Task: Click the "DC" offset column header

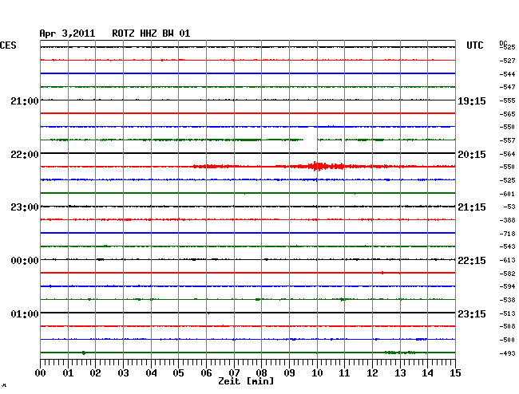Action: [x=503, y=43]
